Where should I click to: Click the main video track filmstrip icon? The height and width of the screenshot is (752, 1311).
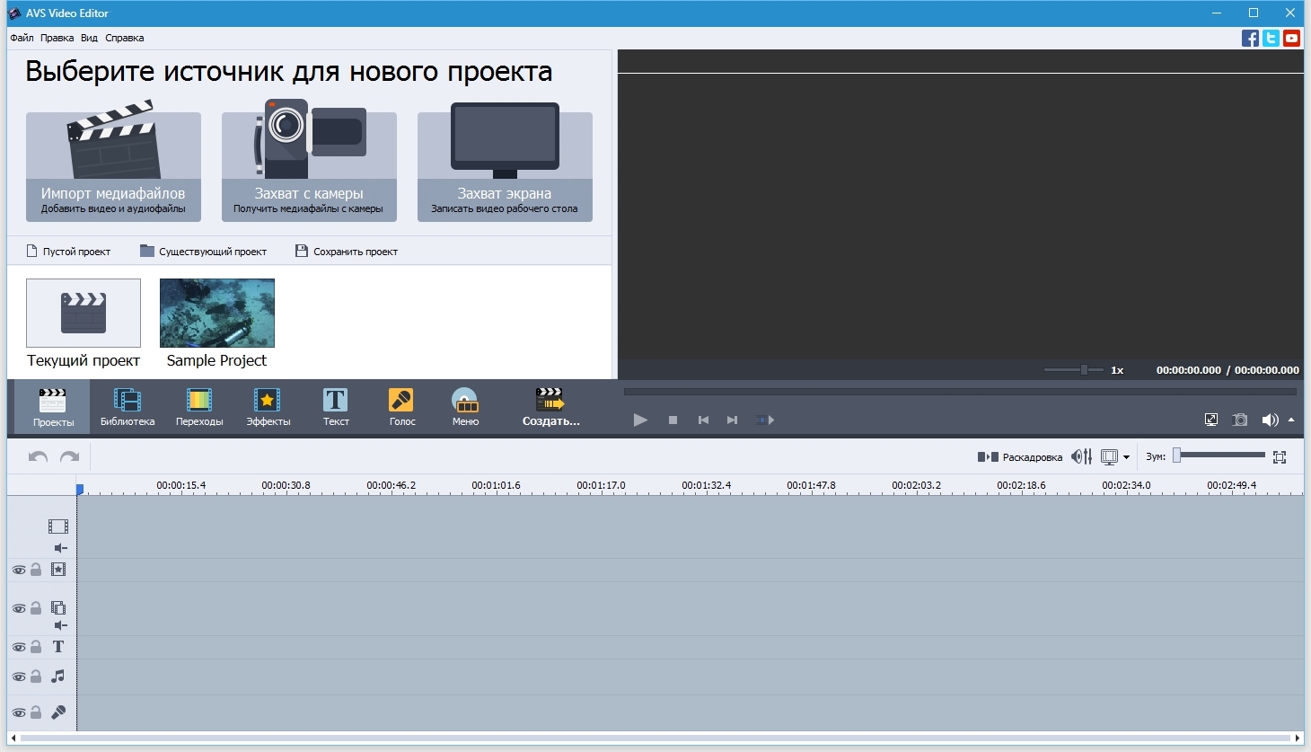click(x=58, y=526)
